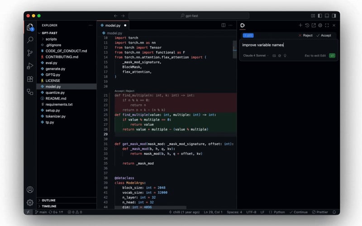362x226 pixels.
Task: Click the editor minimap scrollbar
Action: tap(234, 49)
